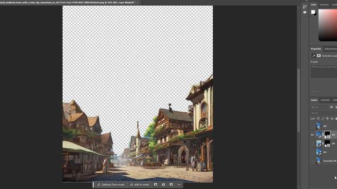
Task: Switch to the Swatches panel tab
Action: [x=324, y=5]
